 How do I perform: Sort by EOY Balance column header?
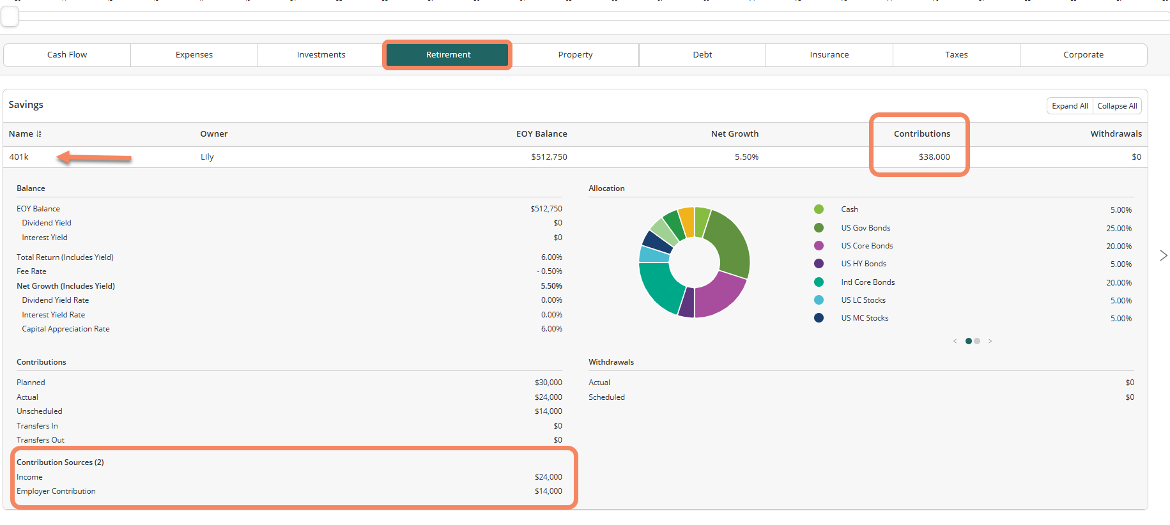541,134
